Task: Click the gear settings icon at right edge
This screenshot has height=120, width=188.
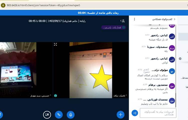Action: (180, 59)
